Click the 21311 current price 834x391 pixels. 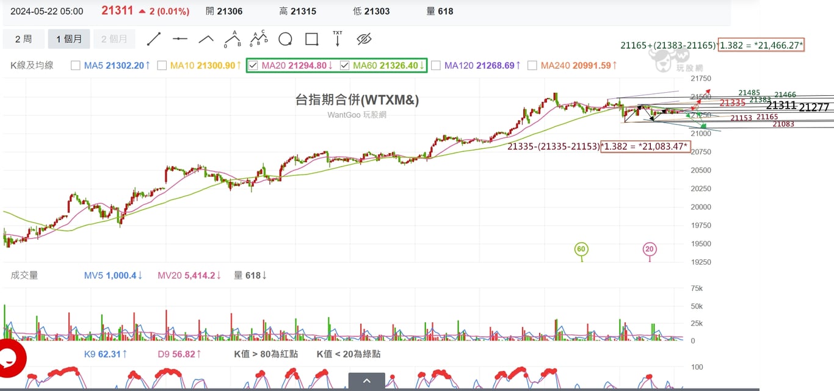tap(117, 10)
